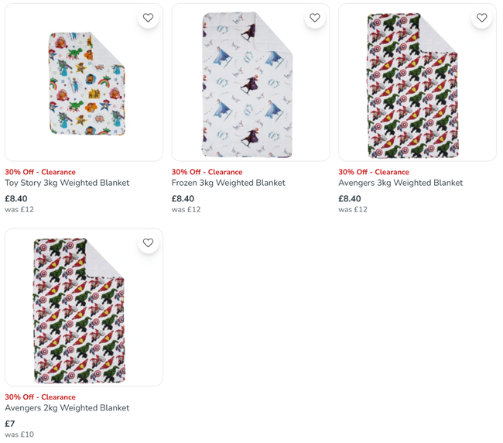Click clearance label above Avengers 2kg blanket

tap(40, 397)
